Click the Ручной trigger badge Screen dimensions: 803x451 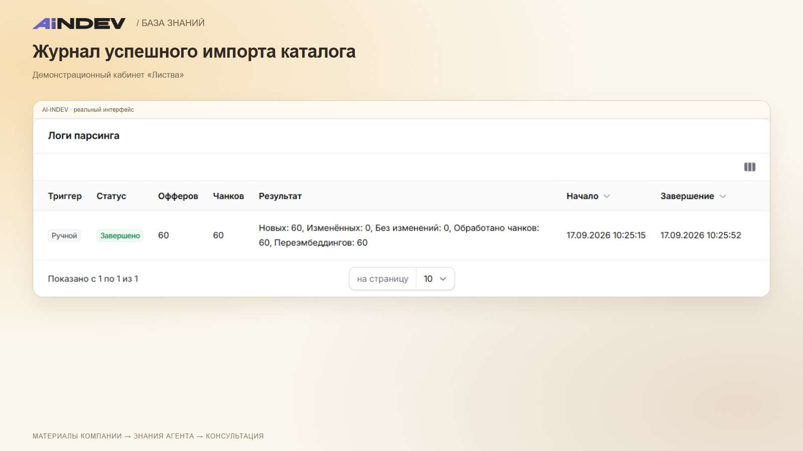click(x=64, y=236)
